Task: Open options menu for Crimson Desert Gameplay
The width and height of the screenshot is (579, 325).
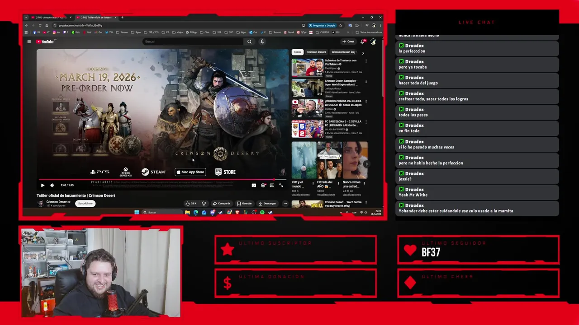Action: (366, 81)
